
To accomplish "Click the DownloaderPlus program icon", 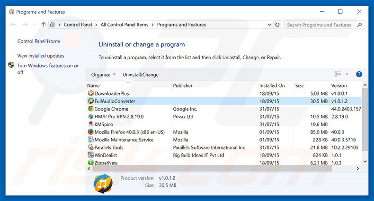I will pos(90,93).
